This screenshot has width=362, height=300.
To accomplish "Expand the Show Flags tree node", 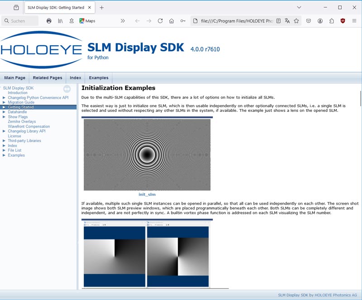I will point(4,117).
